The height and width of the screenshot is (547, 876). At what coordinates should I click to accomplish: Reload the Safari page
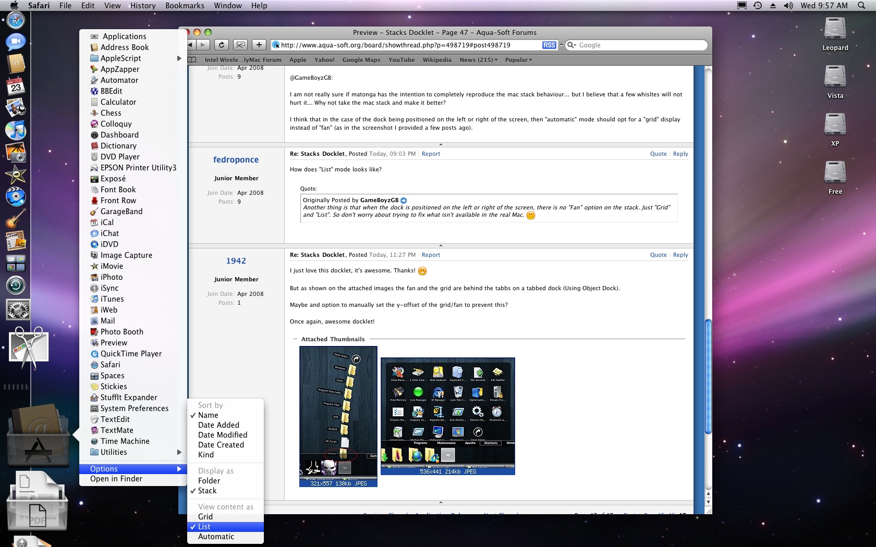(x=222, y=45)
